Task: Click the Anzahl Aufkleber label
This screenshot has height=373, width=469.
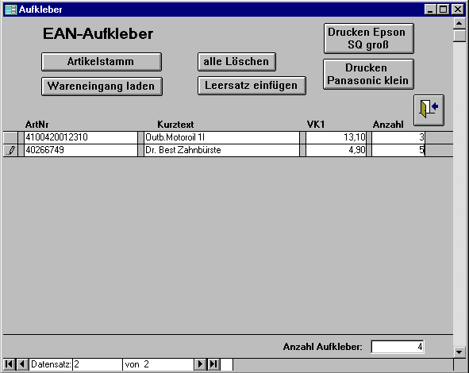Action: [x=323, y=347]
